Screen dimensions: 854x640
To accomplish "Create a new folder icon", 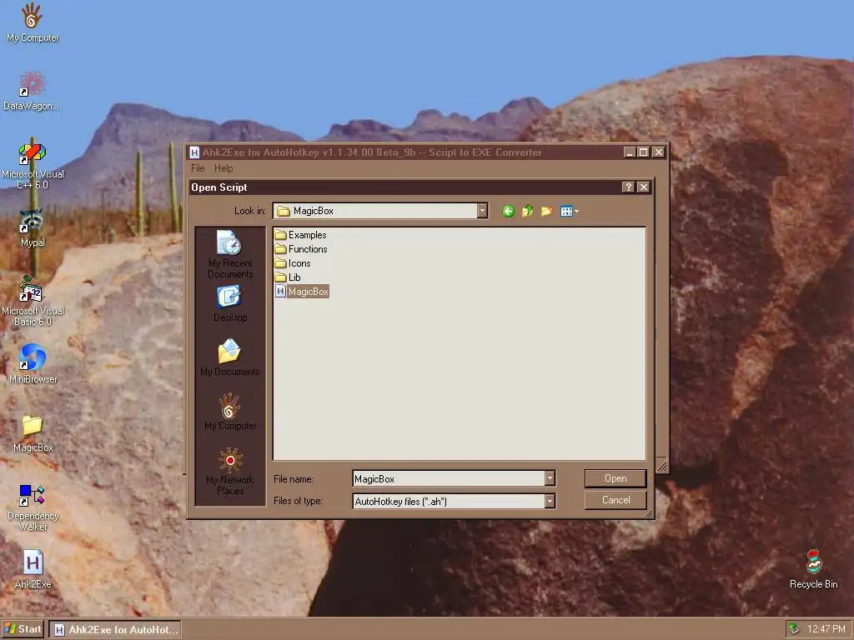I will click(x=547, y=211).
